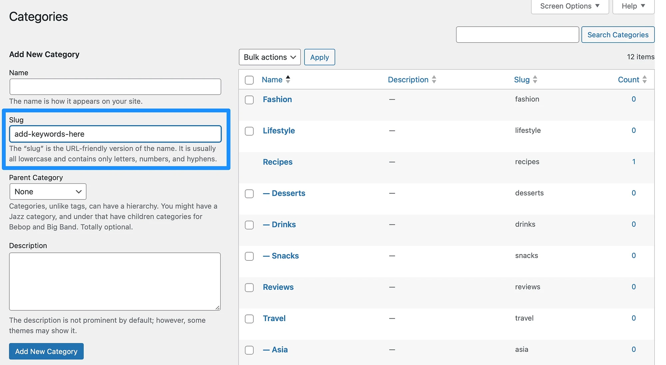The height and width of the screenshot is (365, 666).
Task: Open the Parent Category dropdown
Action: coord(47,191)
